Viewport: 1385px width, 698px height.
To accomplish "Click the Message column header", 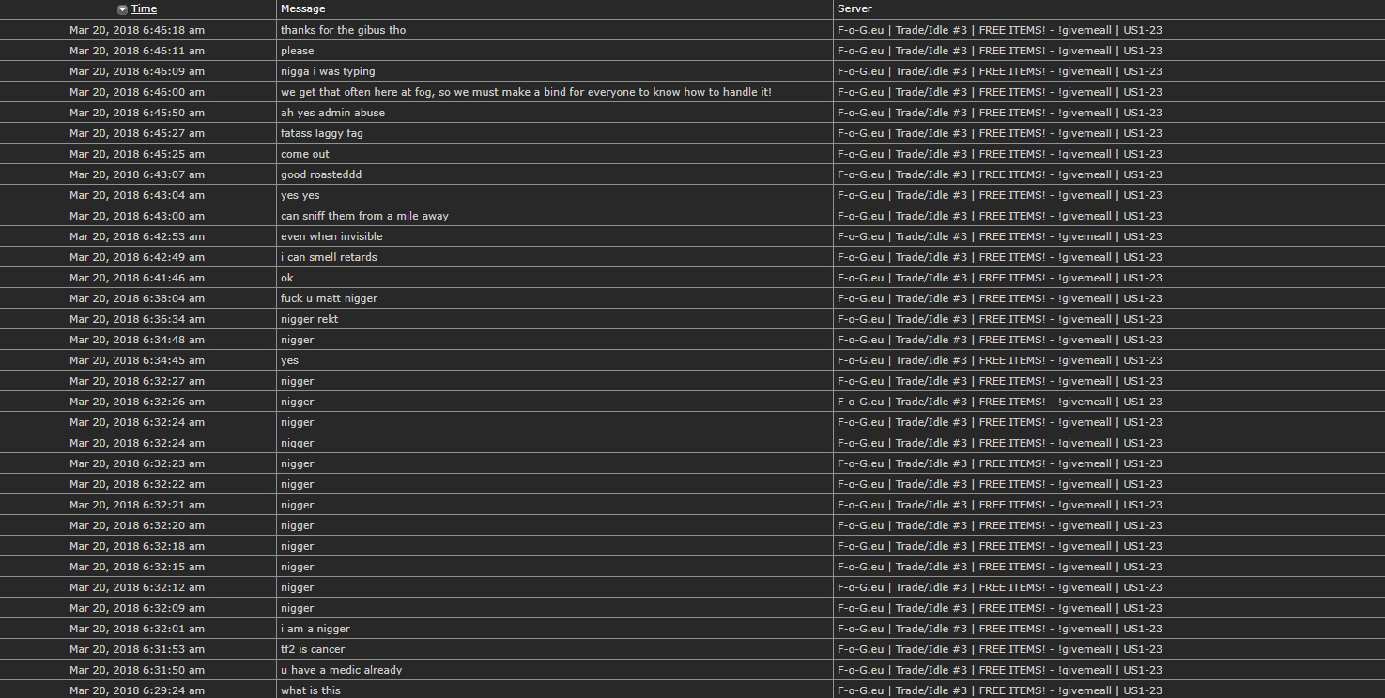I will 302,8.
